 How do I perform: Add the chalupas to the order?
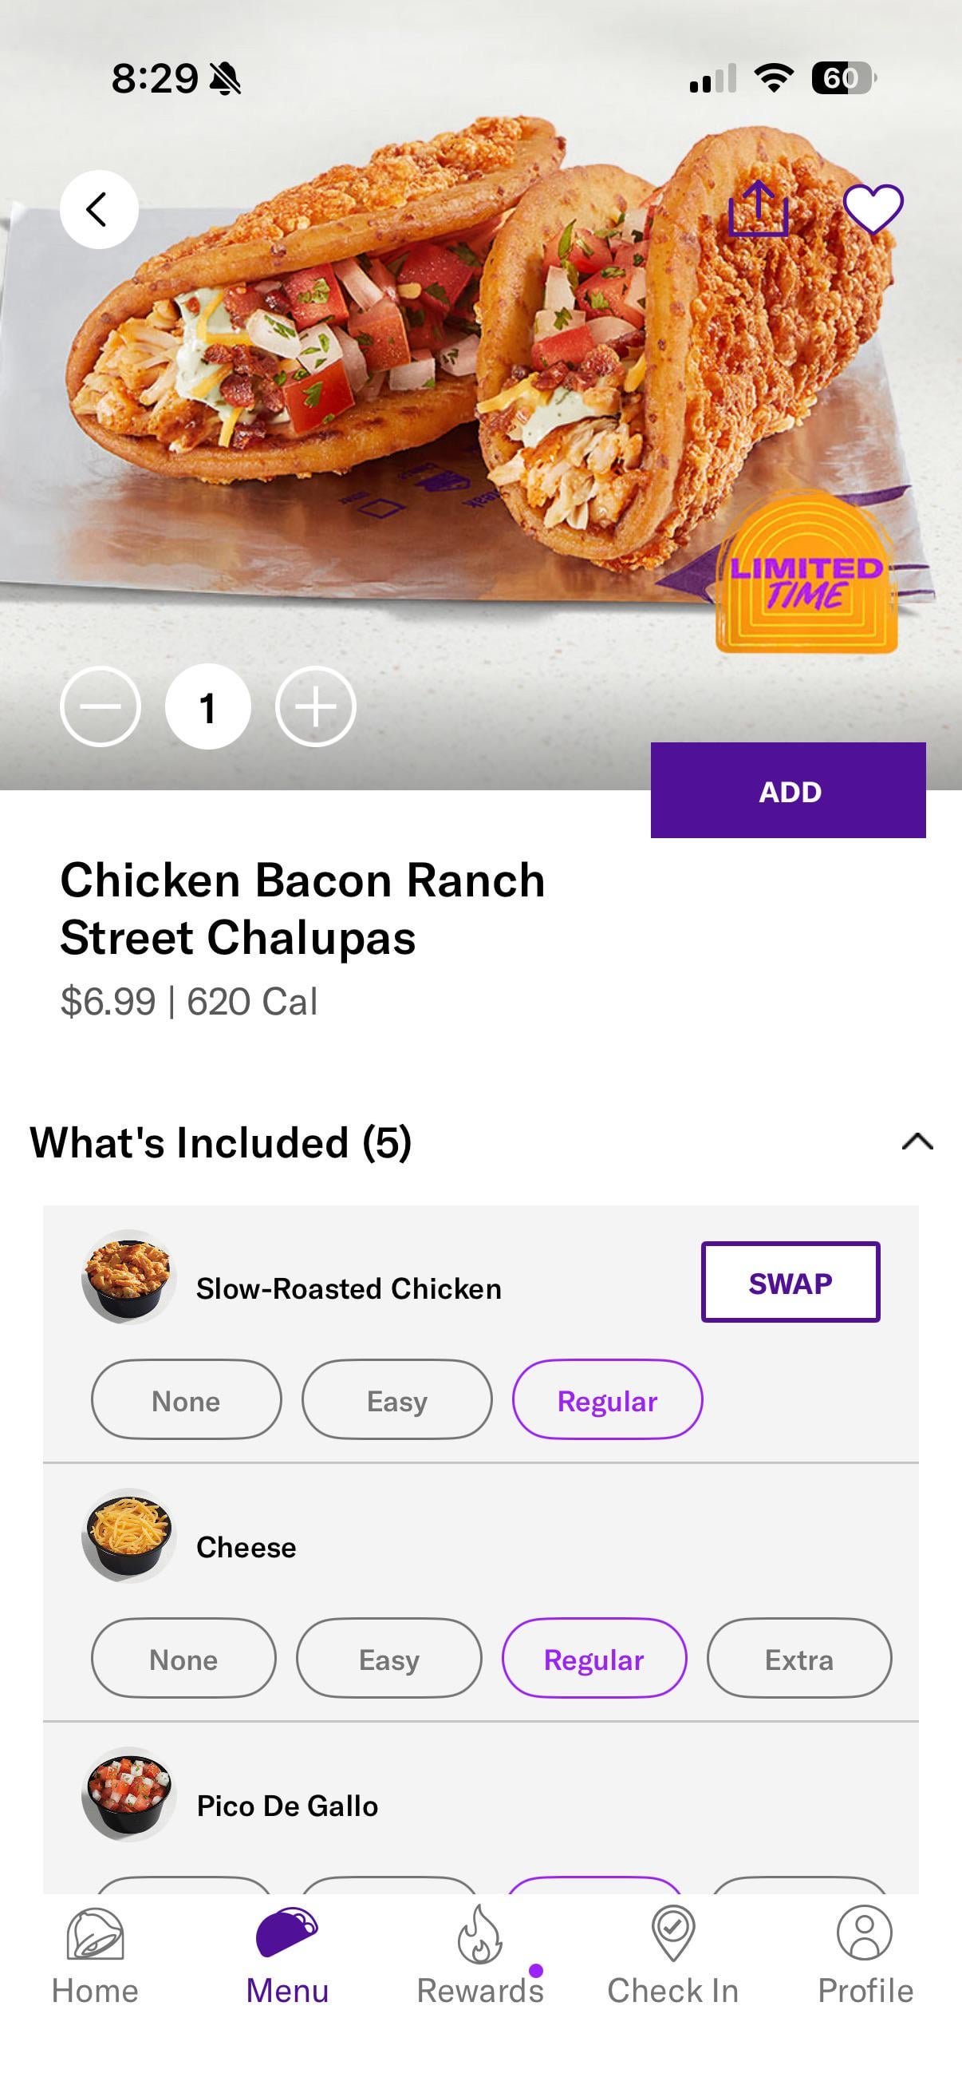coord(788,790)
